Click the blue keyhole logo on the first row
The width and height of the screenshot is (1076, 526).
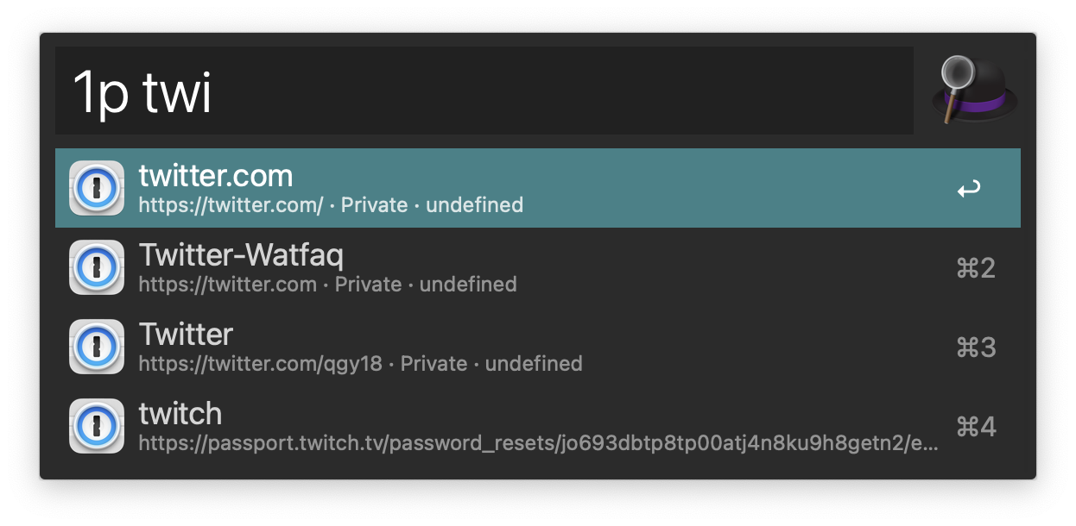click(97, 187)
